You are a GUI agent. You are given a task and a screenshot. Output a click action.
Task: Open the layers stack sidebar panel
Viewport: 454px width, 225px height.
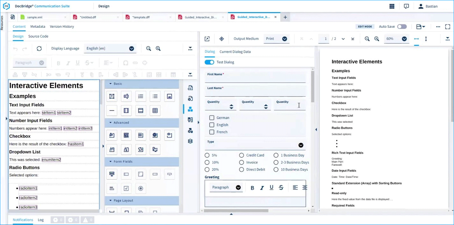pyautogui.click(x=190, y=141)
